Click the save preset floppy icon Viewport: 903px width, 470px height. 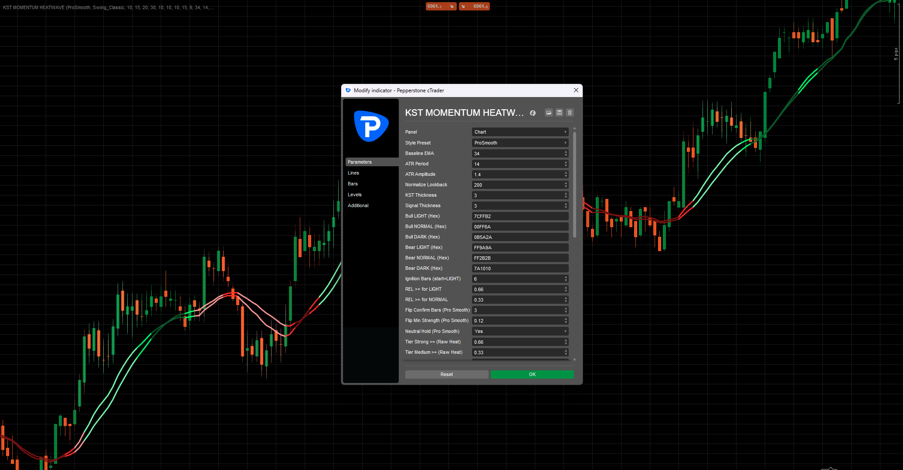point(559,113)
